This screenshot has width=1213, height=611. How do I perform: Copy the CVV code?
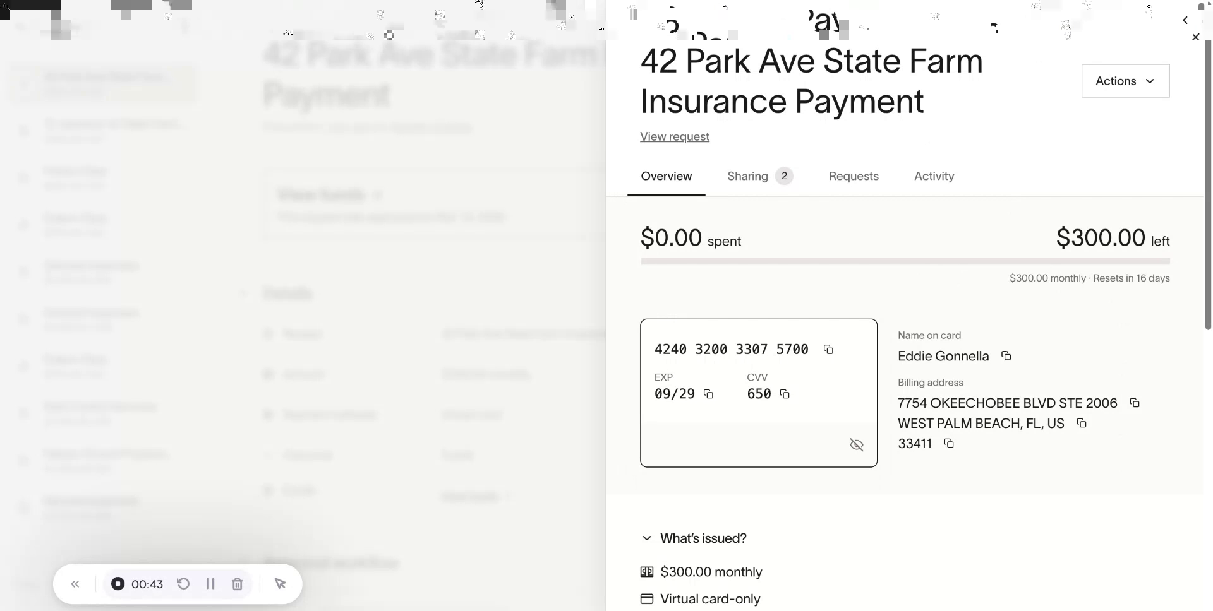click(785, 394)
